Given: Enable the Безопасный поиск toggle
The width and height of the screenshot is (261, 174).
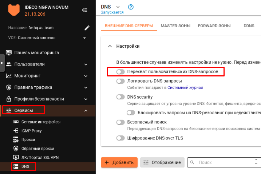Looking at the screenshot, I should coord(120,122).
